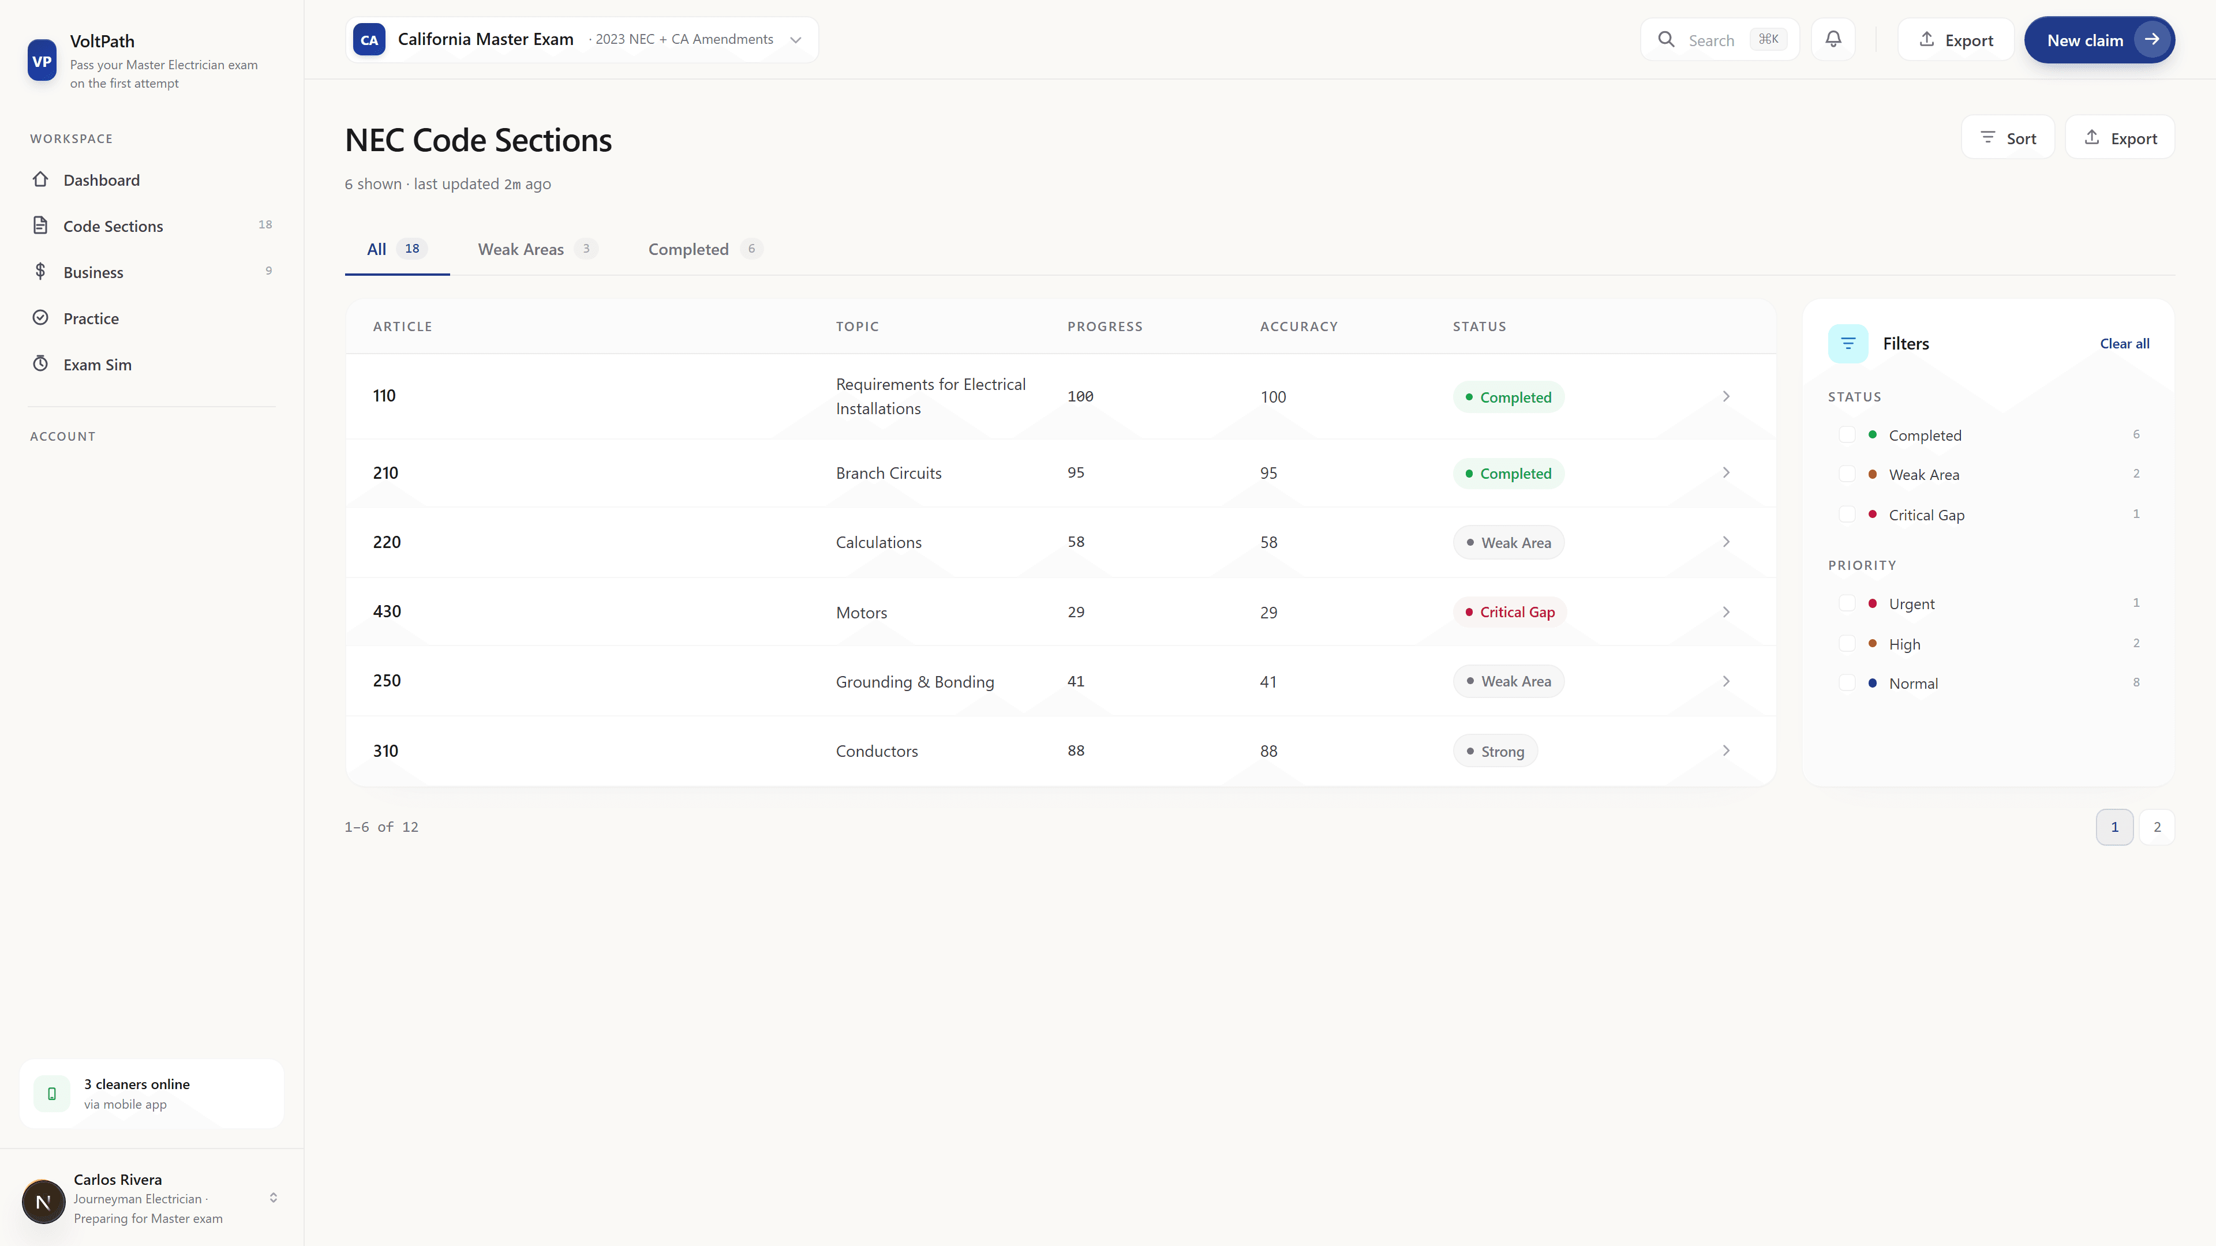Screen dimensions: 2216x1246
Task: Click the Filters panel funnel icon
Action: 1848,343
